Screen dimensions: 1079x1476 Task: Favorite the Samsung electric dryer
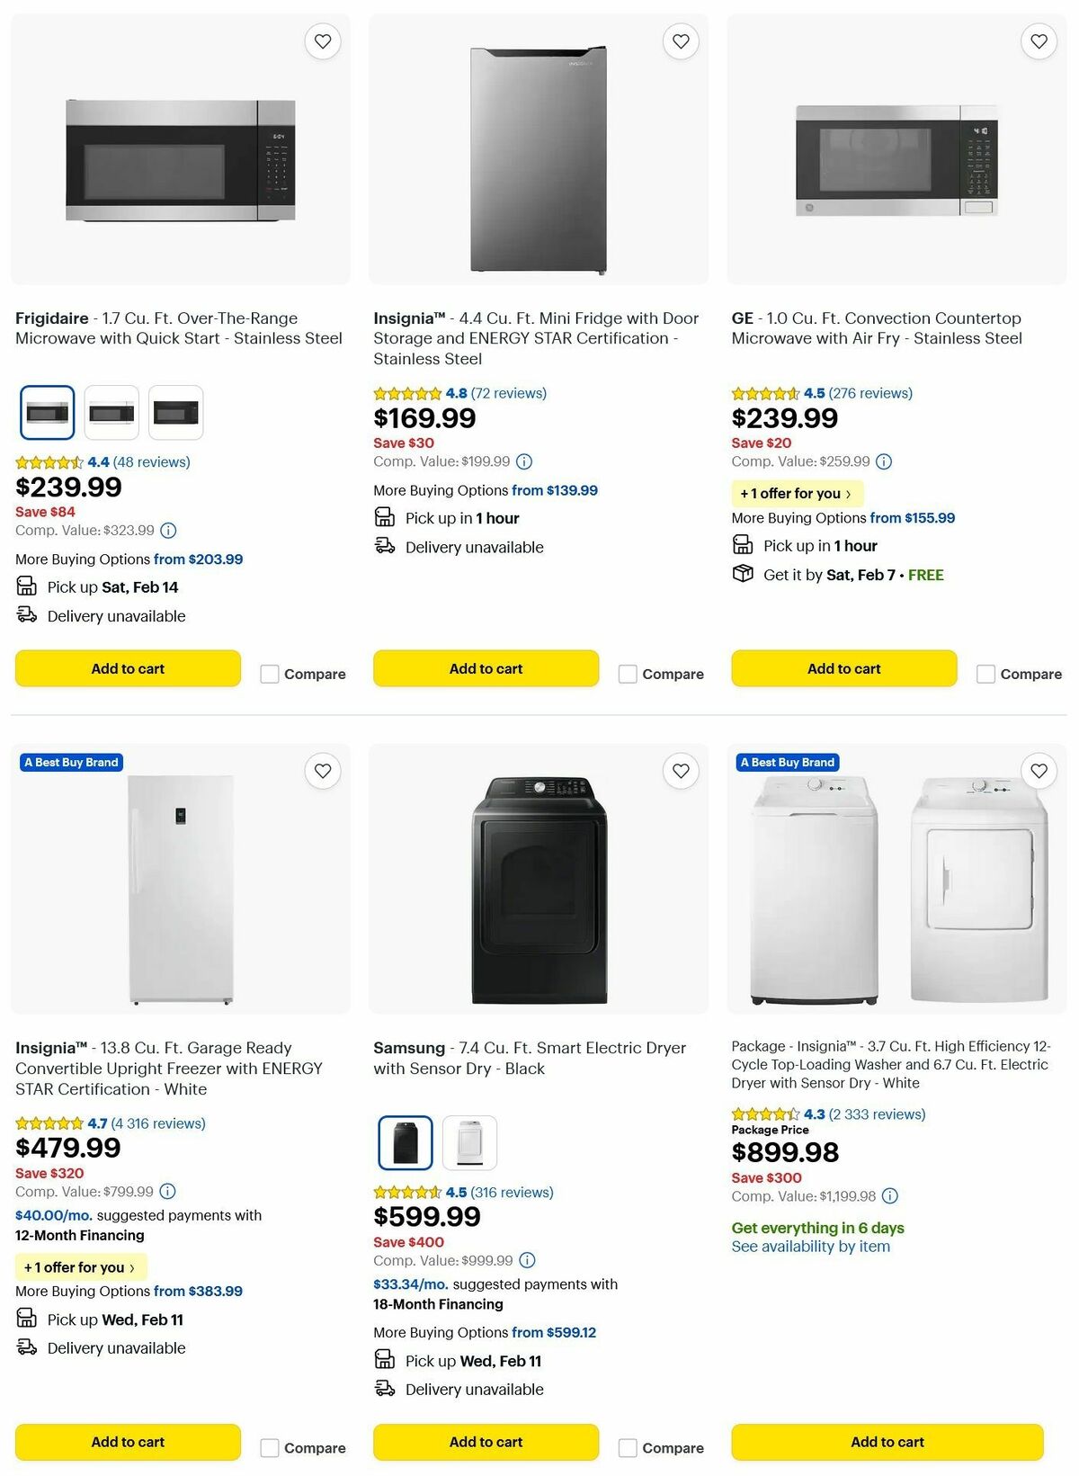point(681,771)
